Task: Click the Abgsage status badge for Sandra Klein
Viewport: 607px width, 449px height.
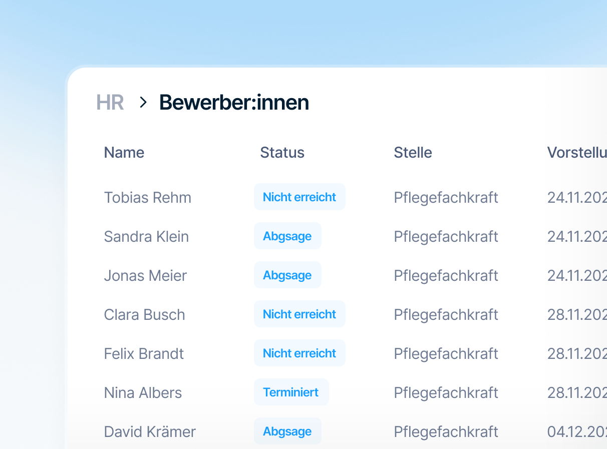Action: tap(287, 236)
